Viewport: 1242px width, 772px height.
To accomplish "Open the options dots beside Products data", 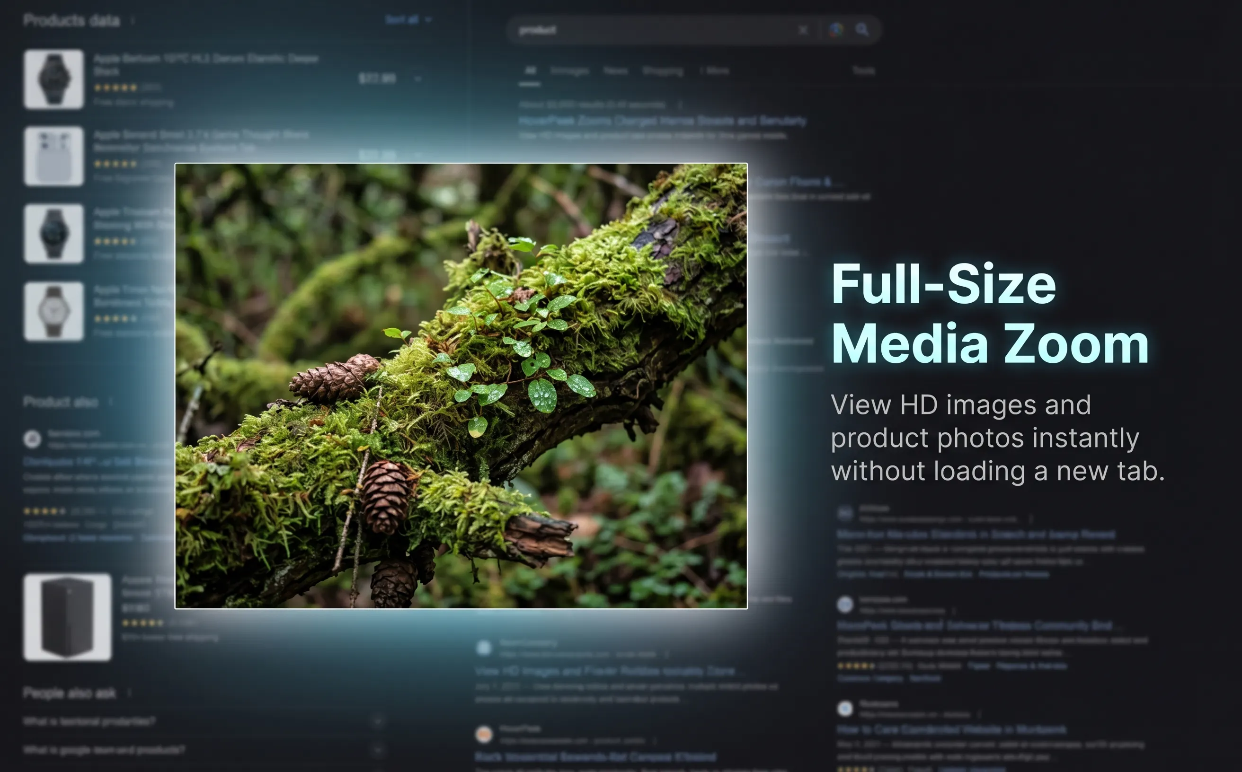I will [x=133, y=20].
